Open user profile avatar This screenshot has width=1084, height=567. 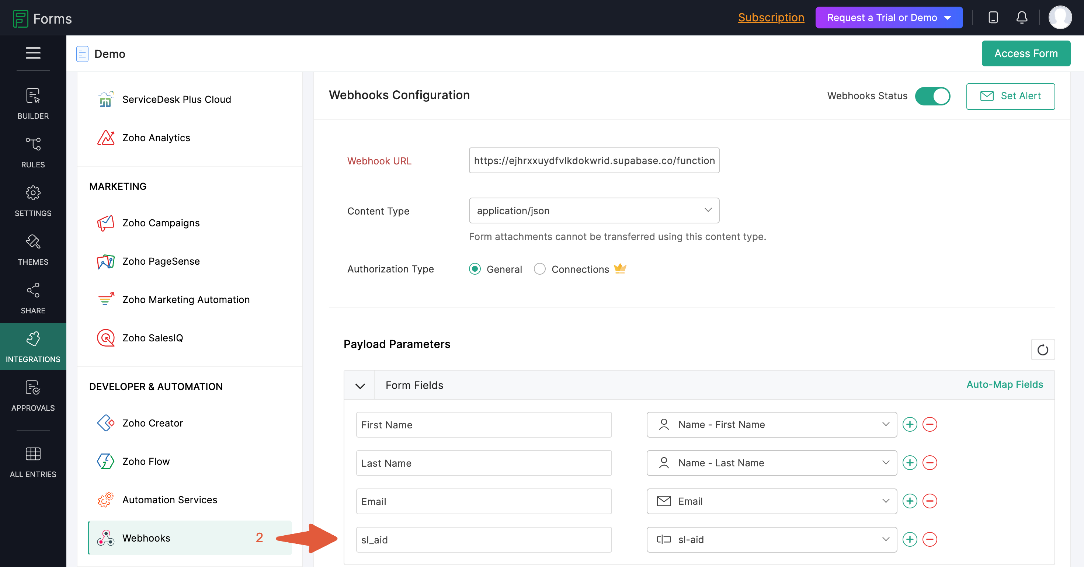click(1060, 18)
